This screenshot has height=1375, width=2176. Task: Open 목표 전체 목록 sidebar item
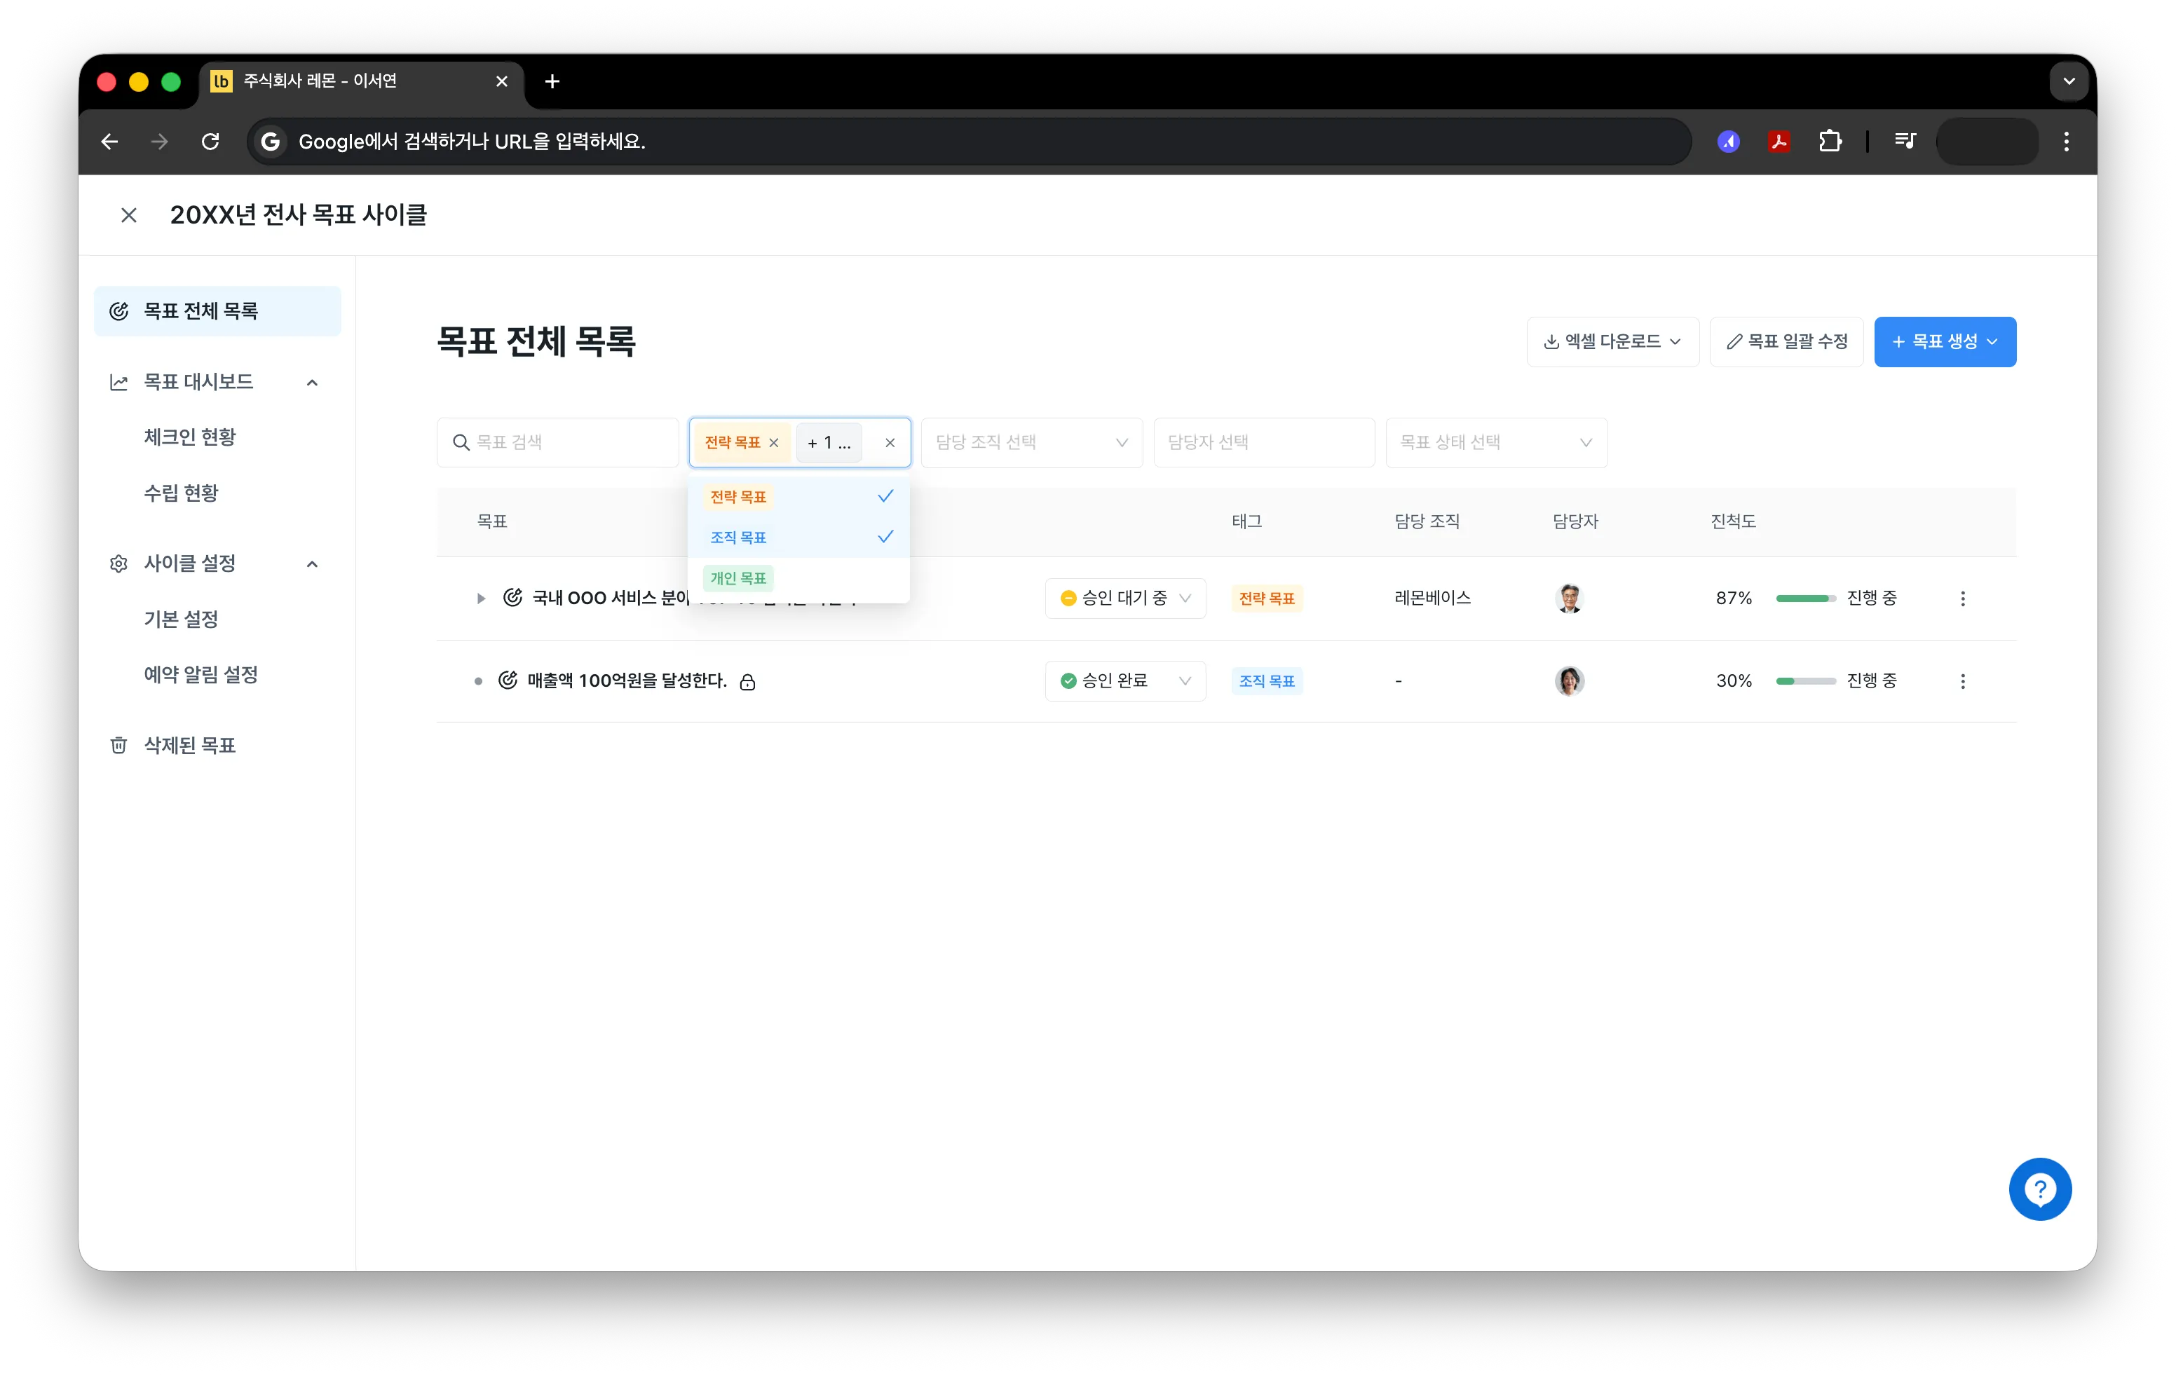[218, 310]
